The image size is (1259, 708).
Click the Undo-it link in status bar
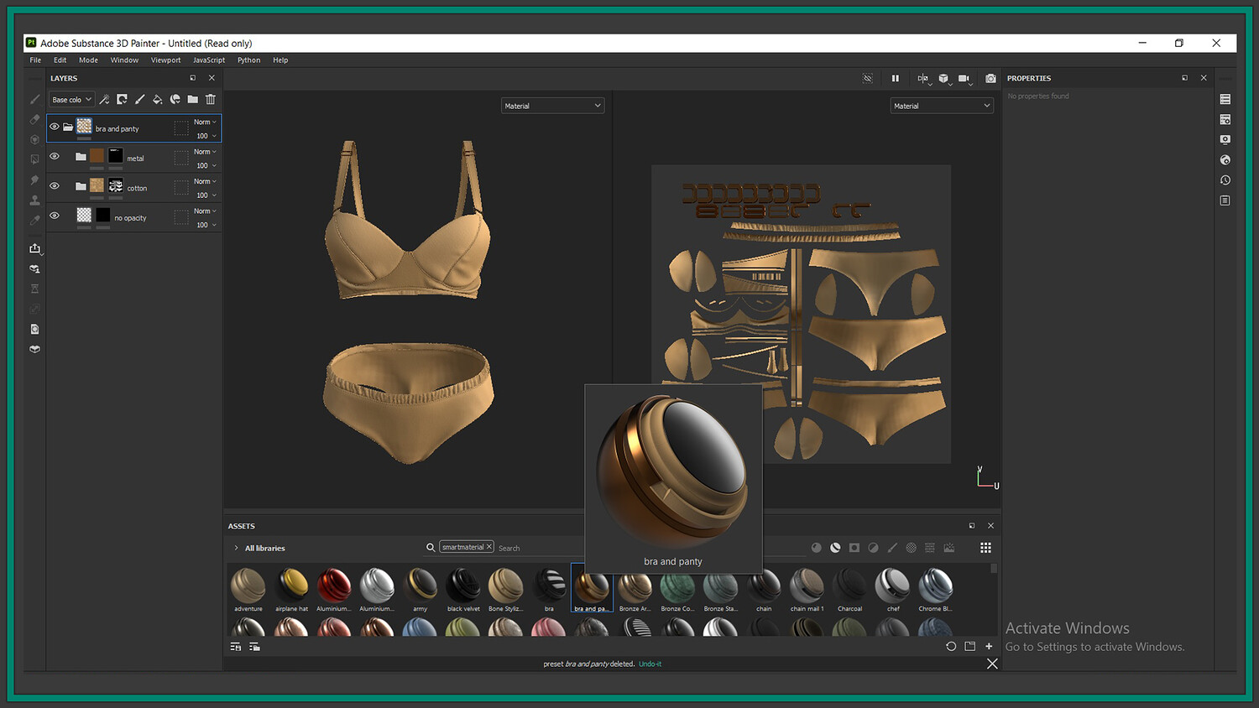(x=650, y=664)
